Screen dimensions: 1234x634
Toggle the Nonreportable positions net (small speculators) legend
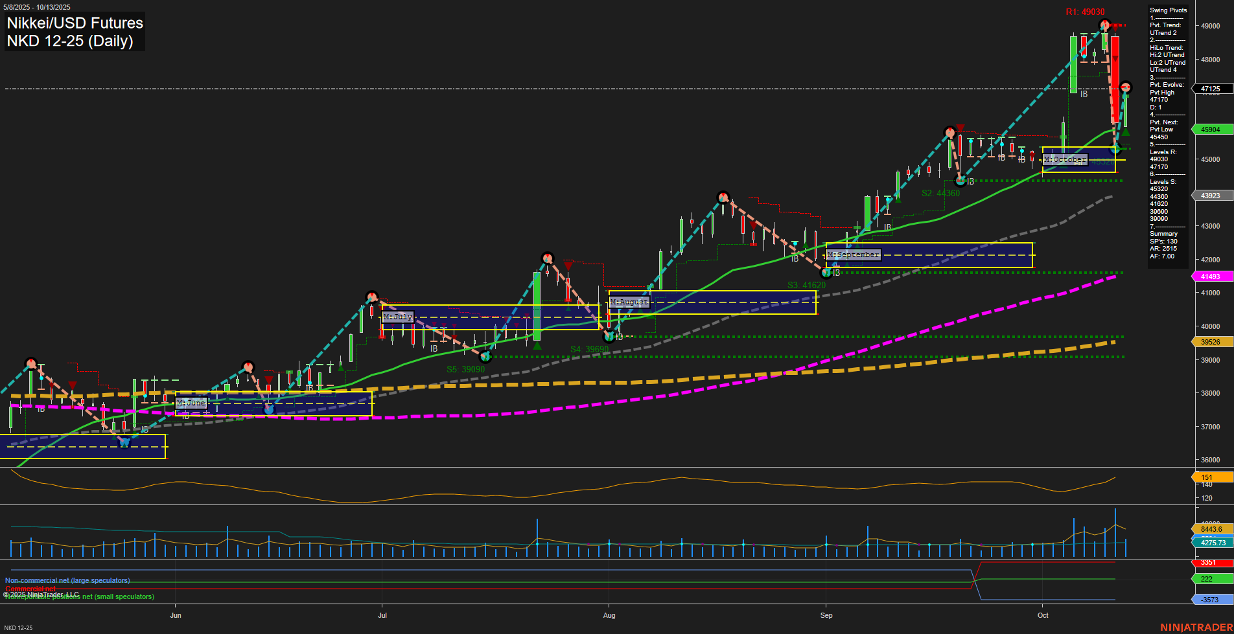click(79, 596)
